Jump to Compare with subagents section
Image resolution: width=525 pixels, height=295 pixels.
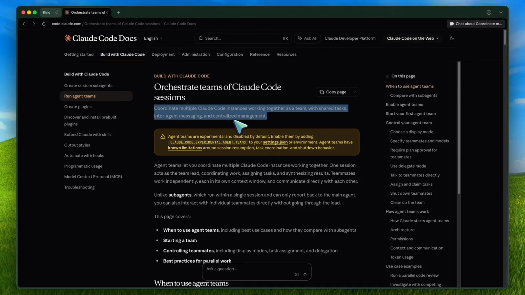[x=414, y=95]
